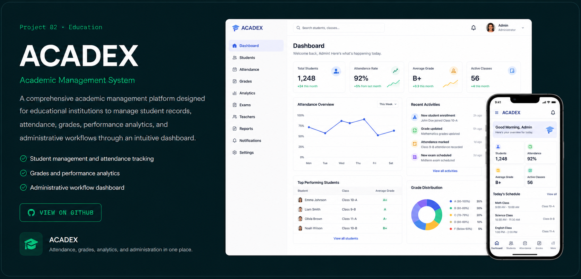
Task: Click the Total Students person icon
Action: click(x=336, y=71)
